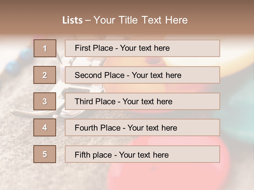This screenshot has height=190, width=254.
Task: Select the number 2 box
Action: (45, 75)
